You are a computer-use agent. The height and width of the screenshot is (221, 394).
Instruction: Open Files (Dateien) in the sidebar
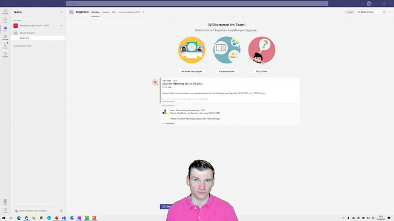[5, 54]
